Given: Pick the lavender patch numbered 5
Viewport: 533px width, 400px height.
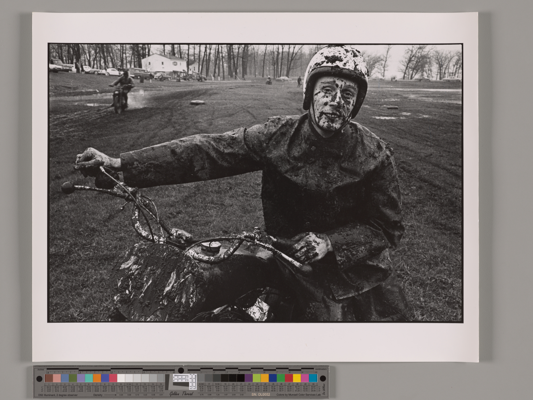Looking at the screenshot, I should (81, 378).
